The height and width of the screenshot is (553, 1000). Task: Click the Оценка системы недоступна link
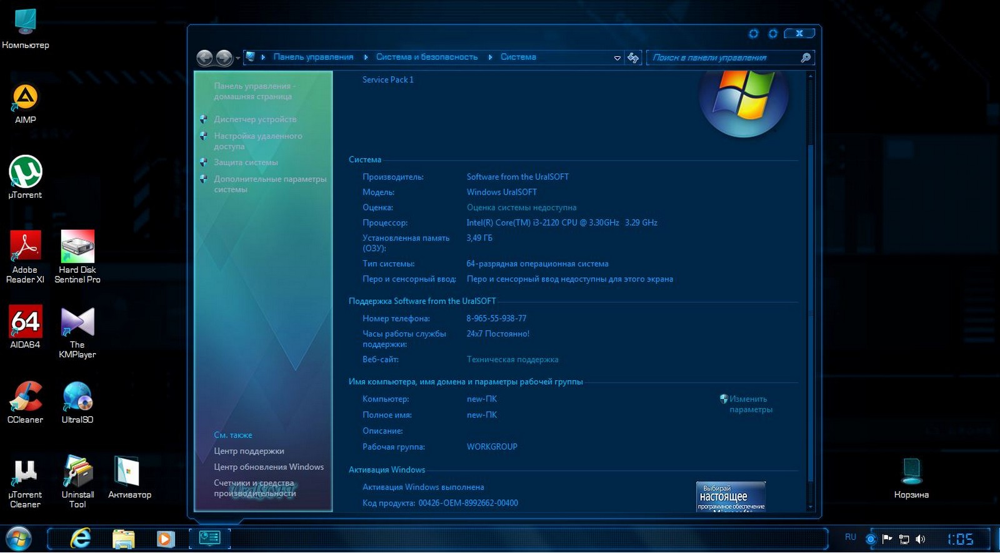(x=521, y=207)
